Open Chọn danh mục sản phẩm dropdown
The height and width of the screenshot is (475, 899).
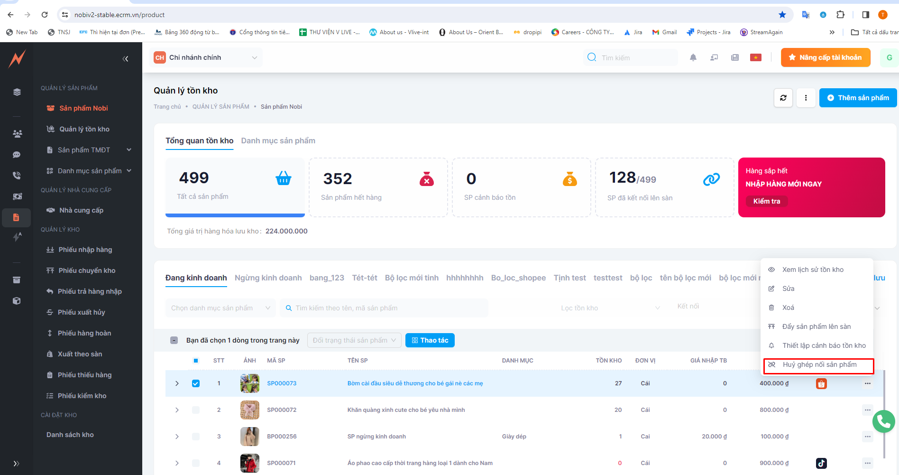(x=220, y=308)
